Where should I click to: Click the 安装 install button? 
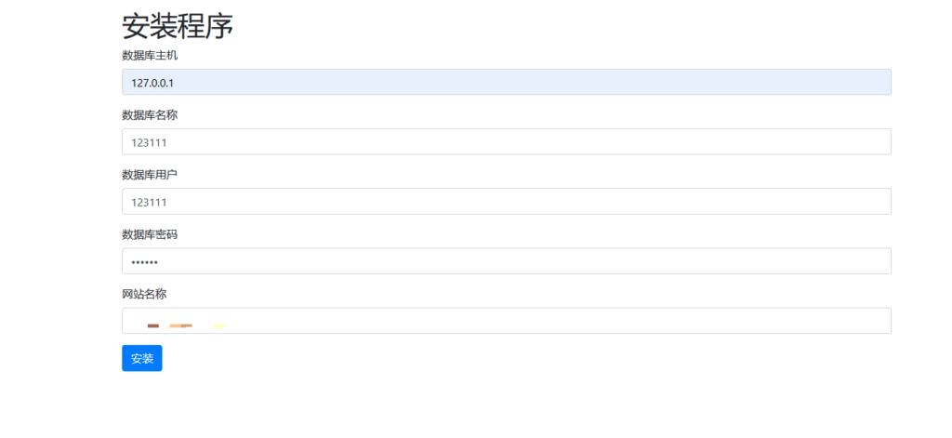pyautogui.click(x=141, y=358)
